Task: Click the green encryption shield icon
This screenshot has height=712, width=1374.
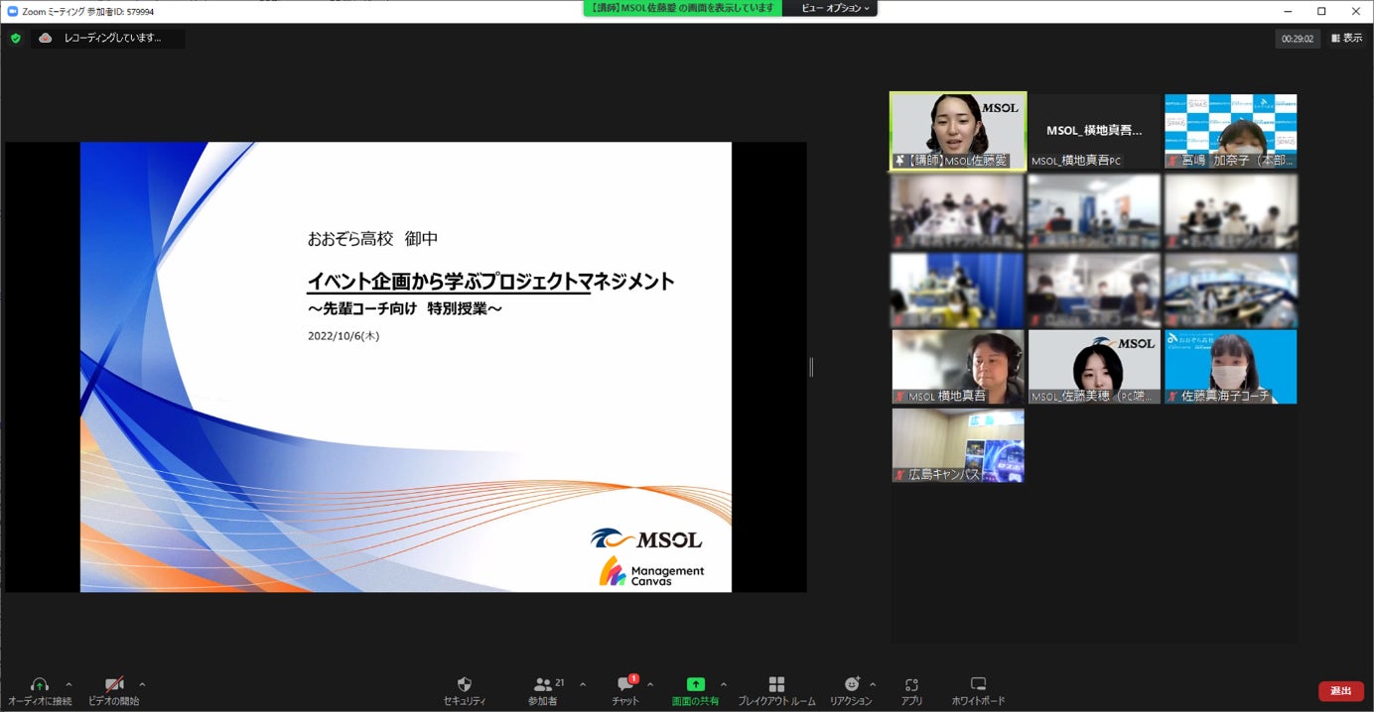Action: pos(15,38)
